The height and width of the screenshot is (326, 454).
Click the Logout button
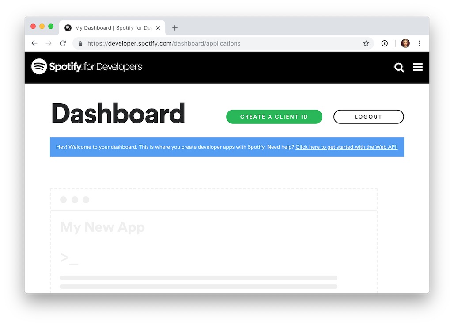tap(369, 117)
